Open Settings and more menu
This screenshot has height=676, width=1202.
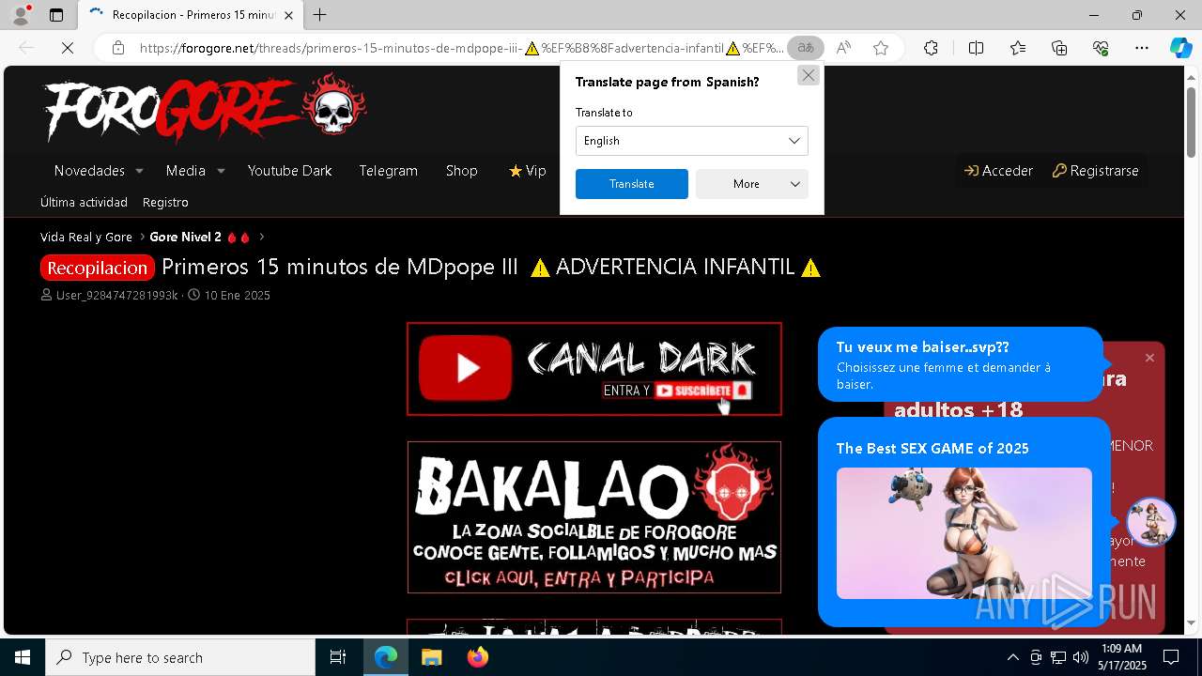1142,48
